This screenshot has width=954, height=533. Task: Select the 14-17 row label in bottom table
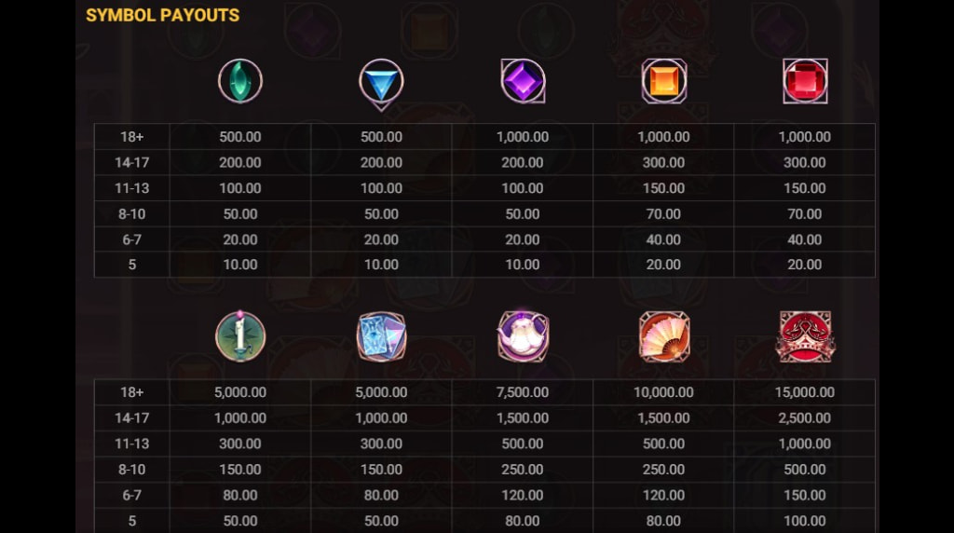(x=131, y=418)
